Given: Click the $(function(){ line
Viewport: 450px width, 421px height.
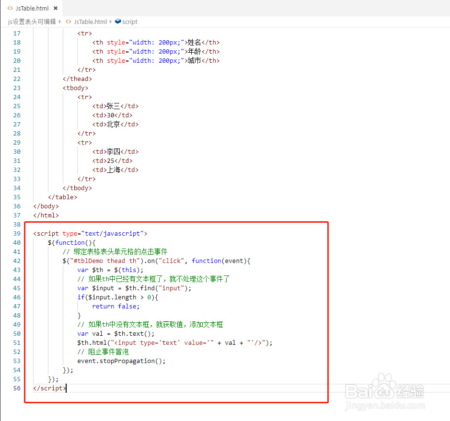Looking at the screenshot, I should tap(72, 243).
